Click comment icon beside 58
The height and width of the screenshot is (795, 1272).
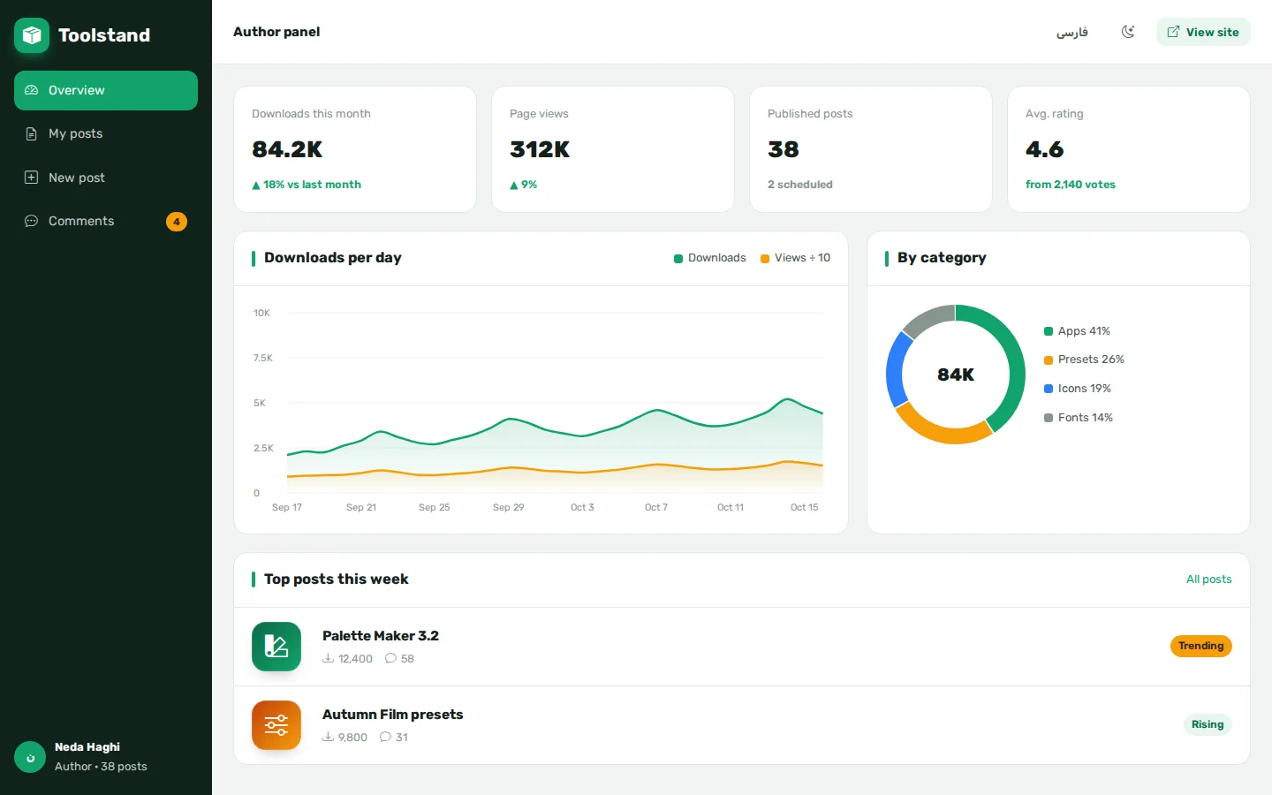tap(390, 658)
